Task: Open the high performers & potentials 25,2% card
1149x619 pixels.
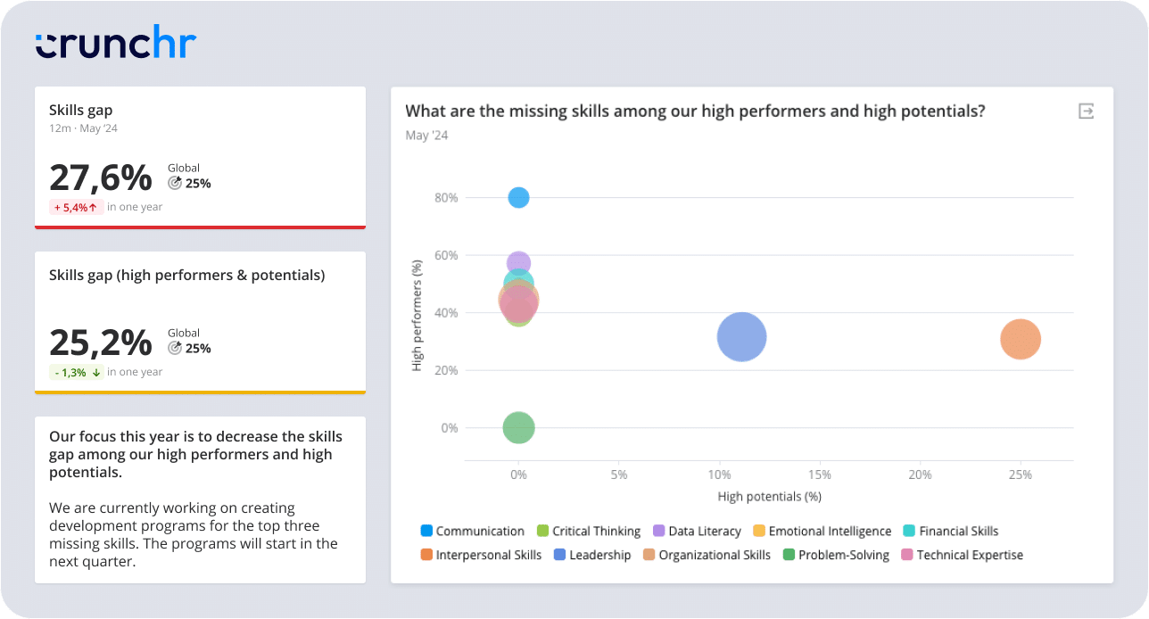Action: pos(200,322)
